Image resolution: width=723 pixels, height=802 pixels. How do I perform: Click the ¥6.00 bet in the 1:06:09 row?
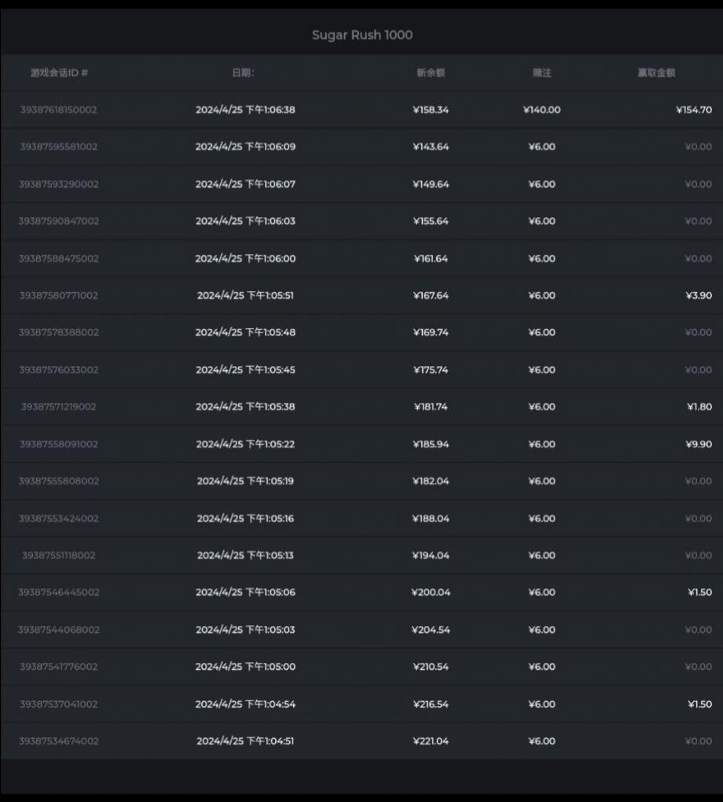(x=541, y=147)
